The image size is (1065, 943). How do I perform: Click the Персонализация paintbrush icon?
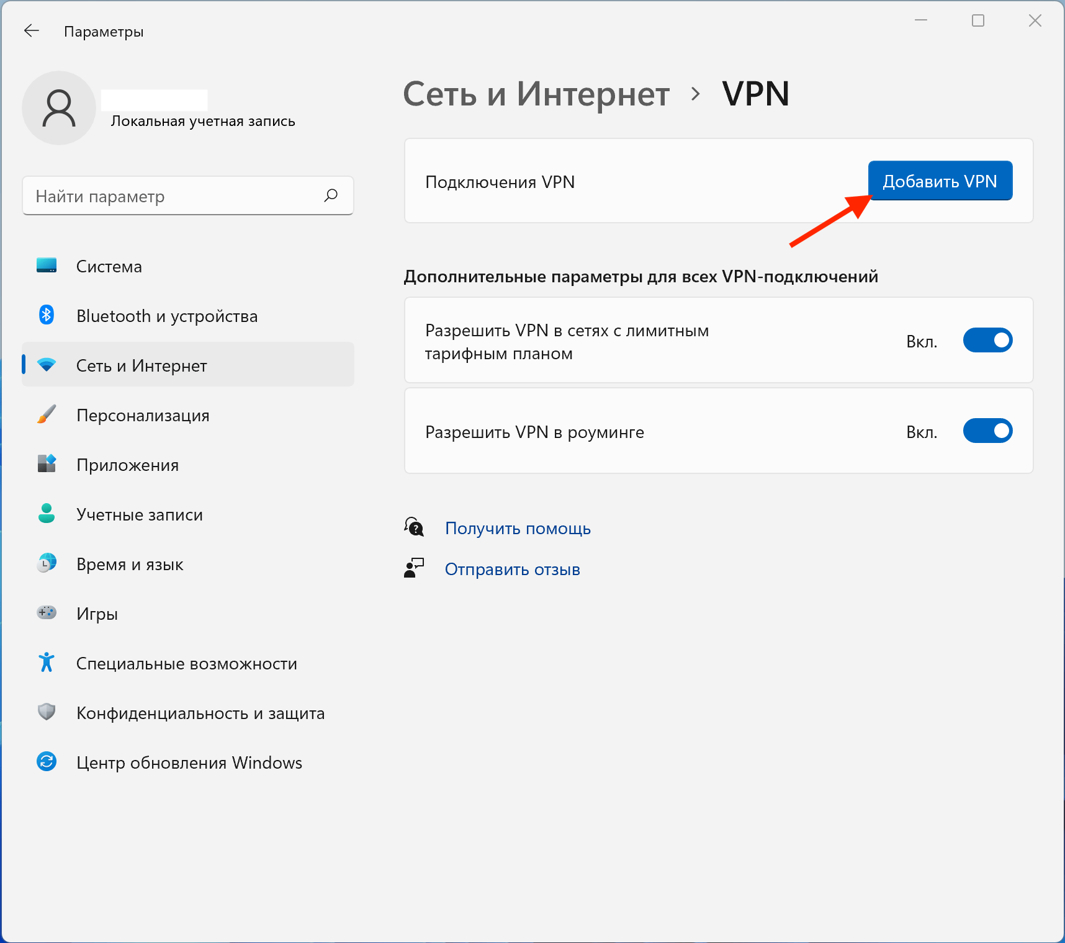(47, 414)
